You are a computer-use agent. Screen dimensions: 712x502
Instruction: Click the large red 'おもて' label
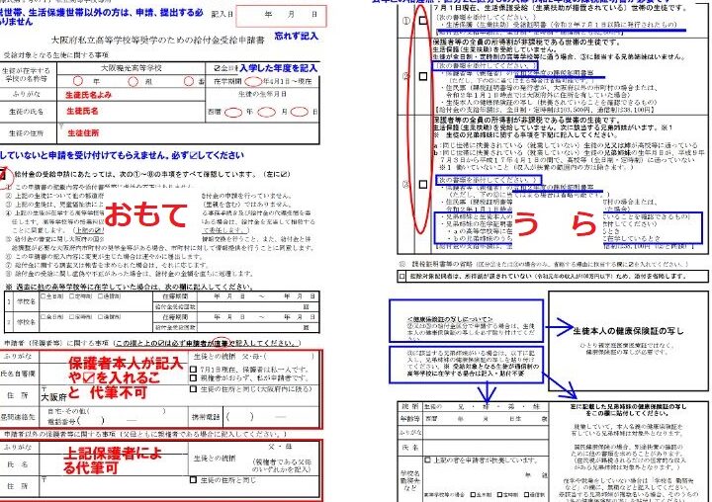(x=146, y=214)
